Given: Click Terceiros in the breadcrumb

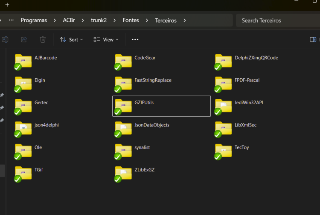Looking at the screenshot, I should [x=166, y=21].
